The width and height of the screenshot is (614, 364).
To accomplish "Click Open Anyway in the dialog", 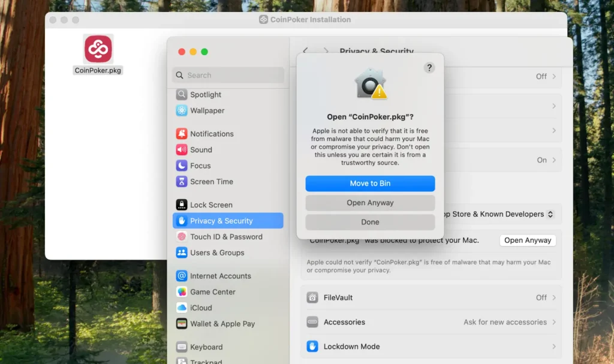I will coord(370,203).
